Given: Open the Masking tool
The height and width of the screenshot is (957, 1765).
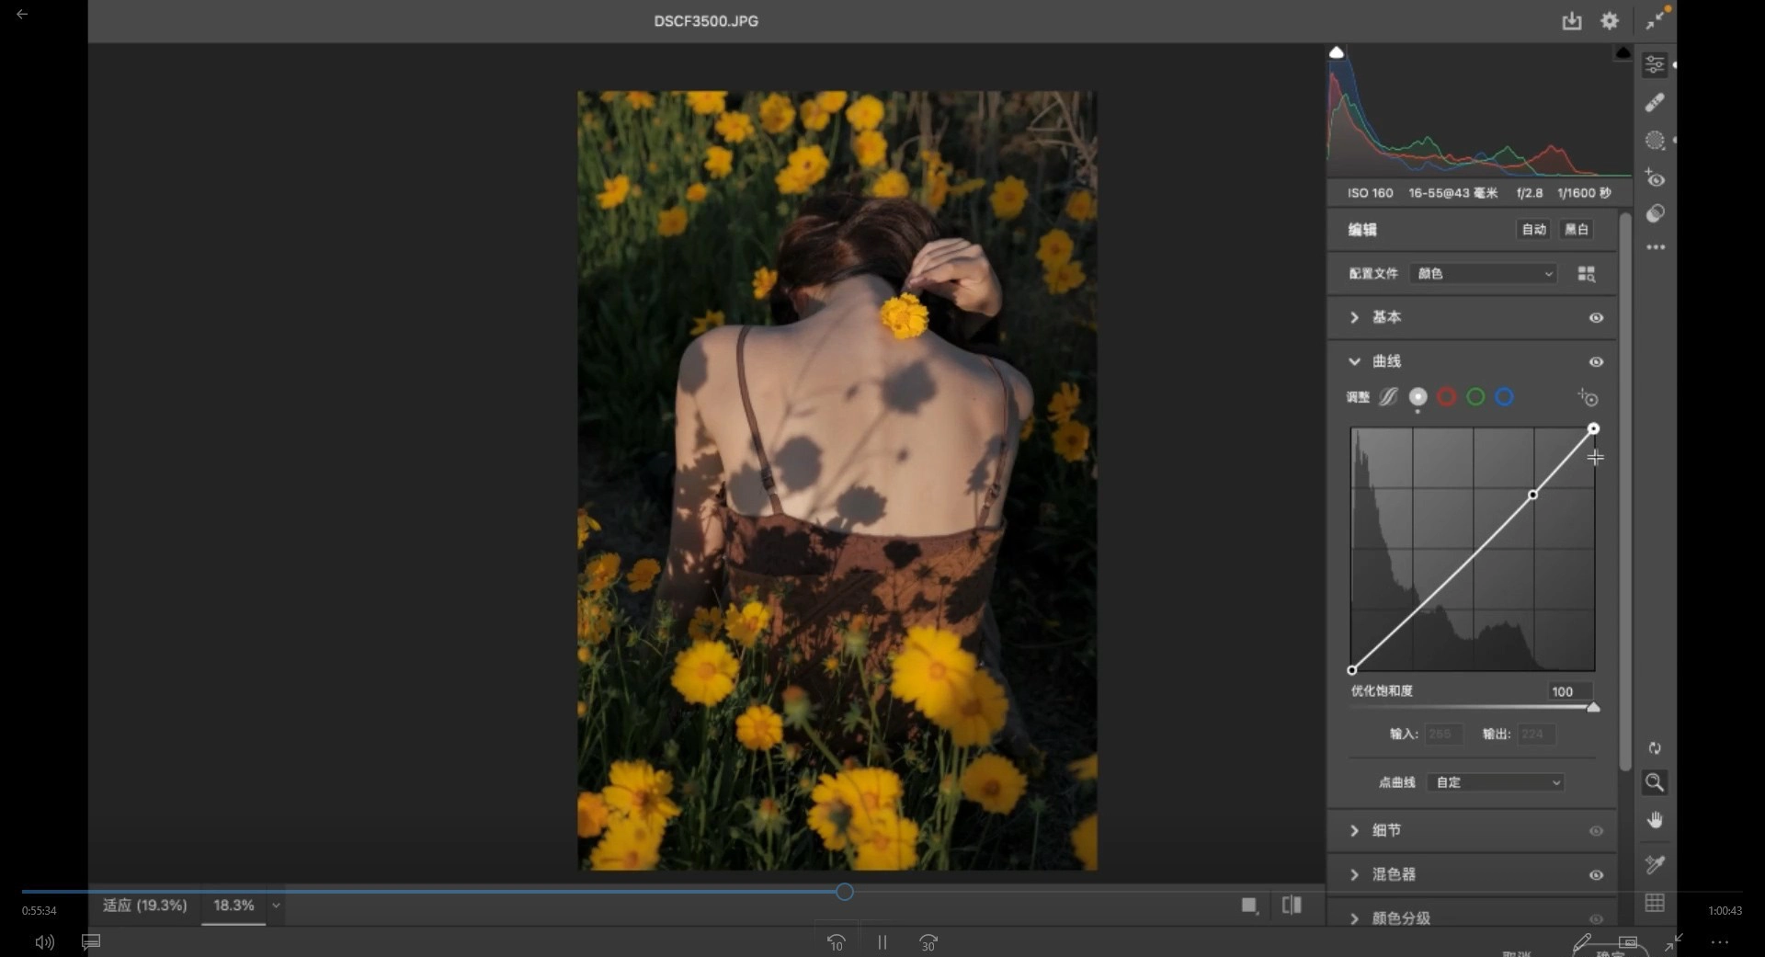Looking at the screenshot, I should click(1655, 140).
